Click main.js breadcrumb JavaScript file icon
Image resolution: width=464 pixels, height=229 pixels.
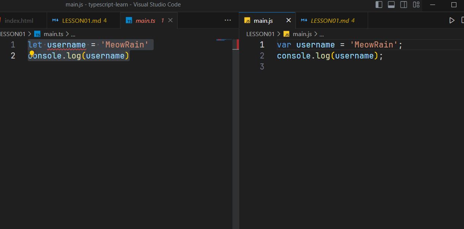[x=286, y=34]
